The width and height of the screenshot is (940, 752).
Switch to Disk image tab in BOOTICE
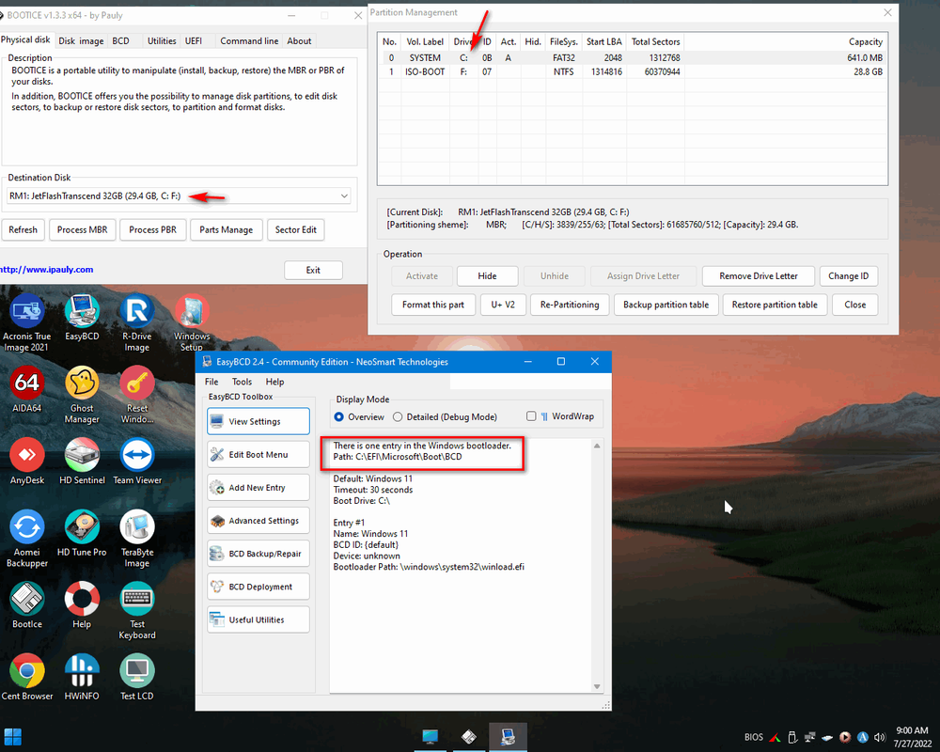(x=81, y=40)
